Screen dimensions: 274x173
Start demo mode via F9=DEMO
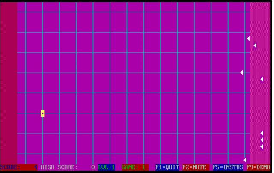click(258, 167)
